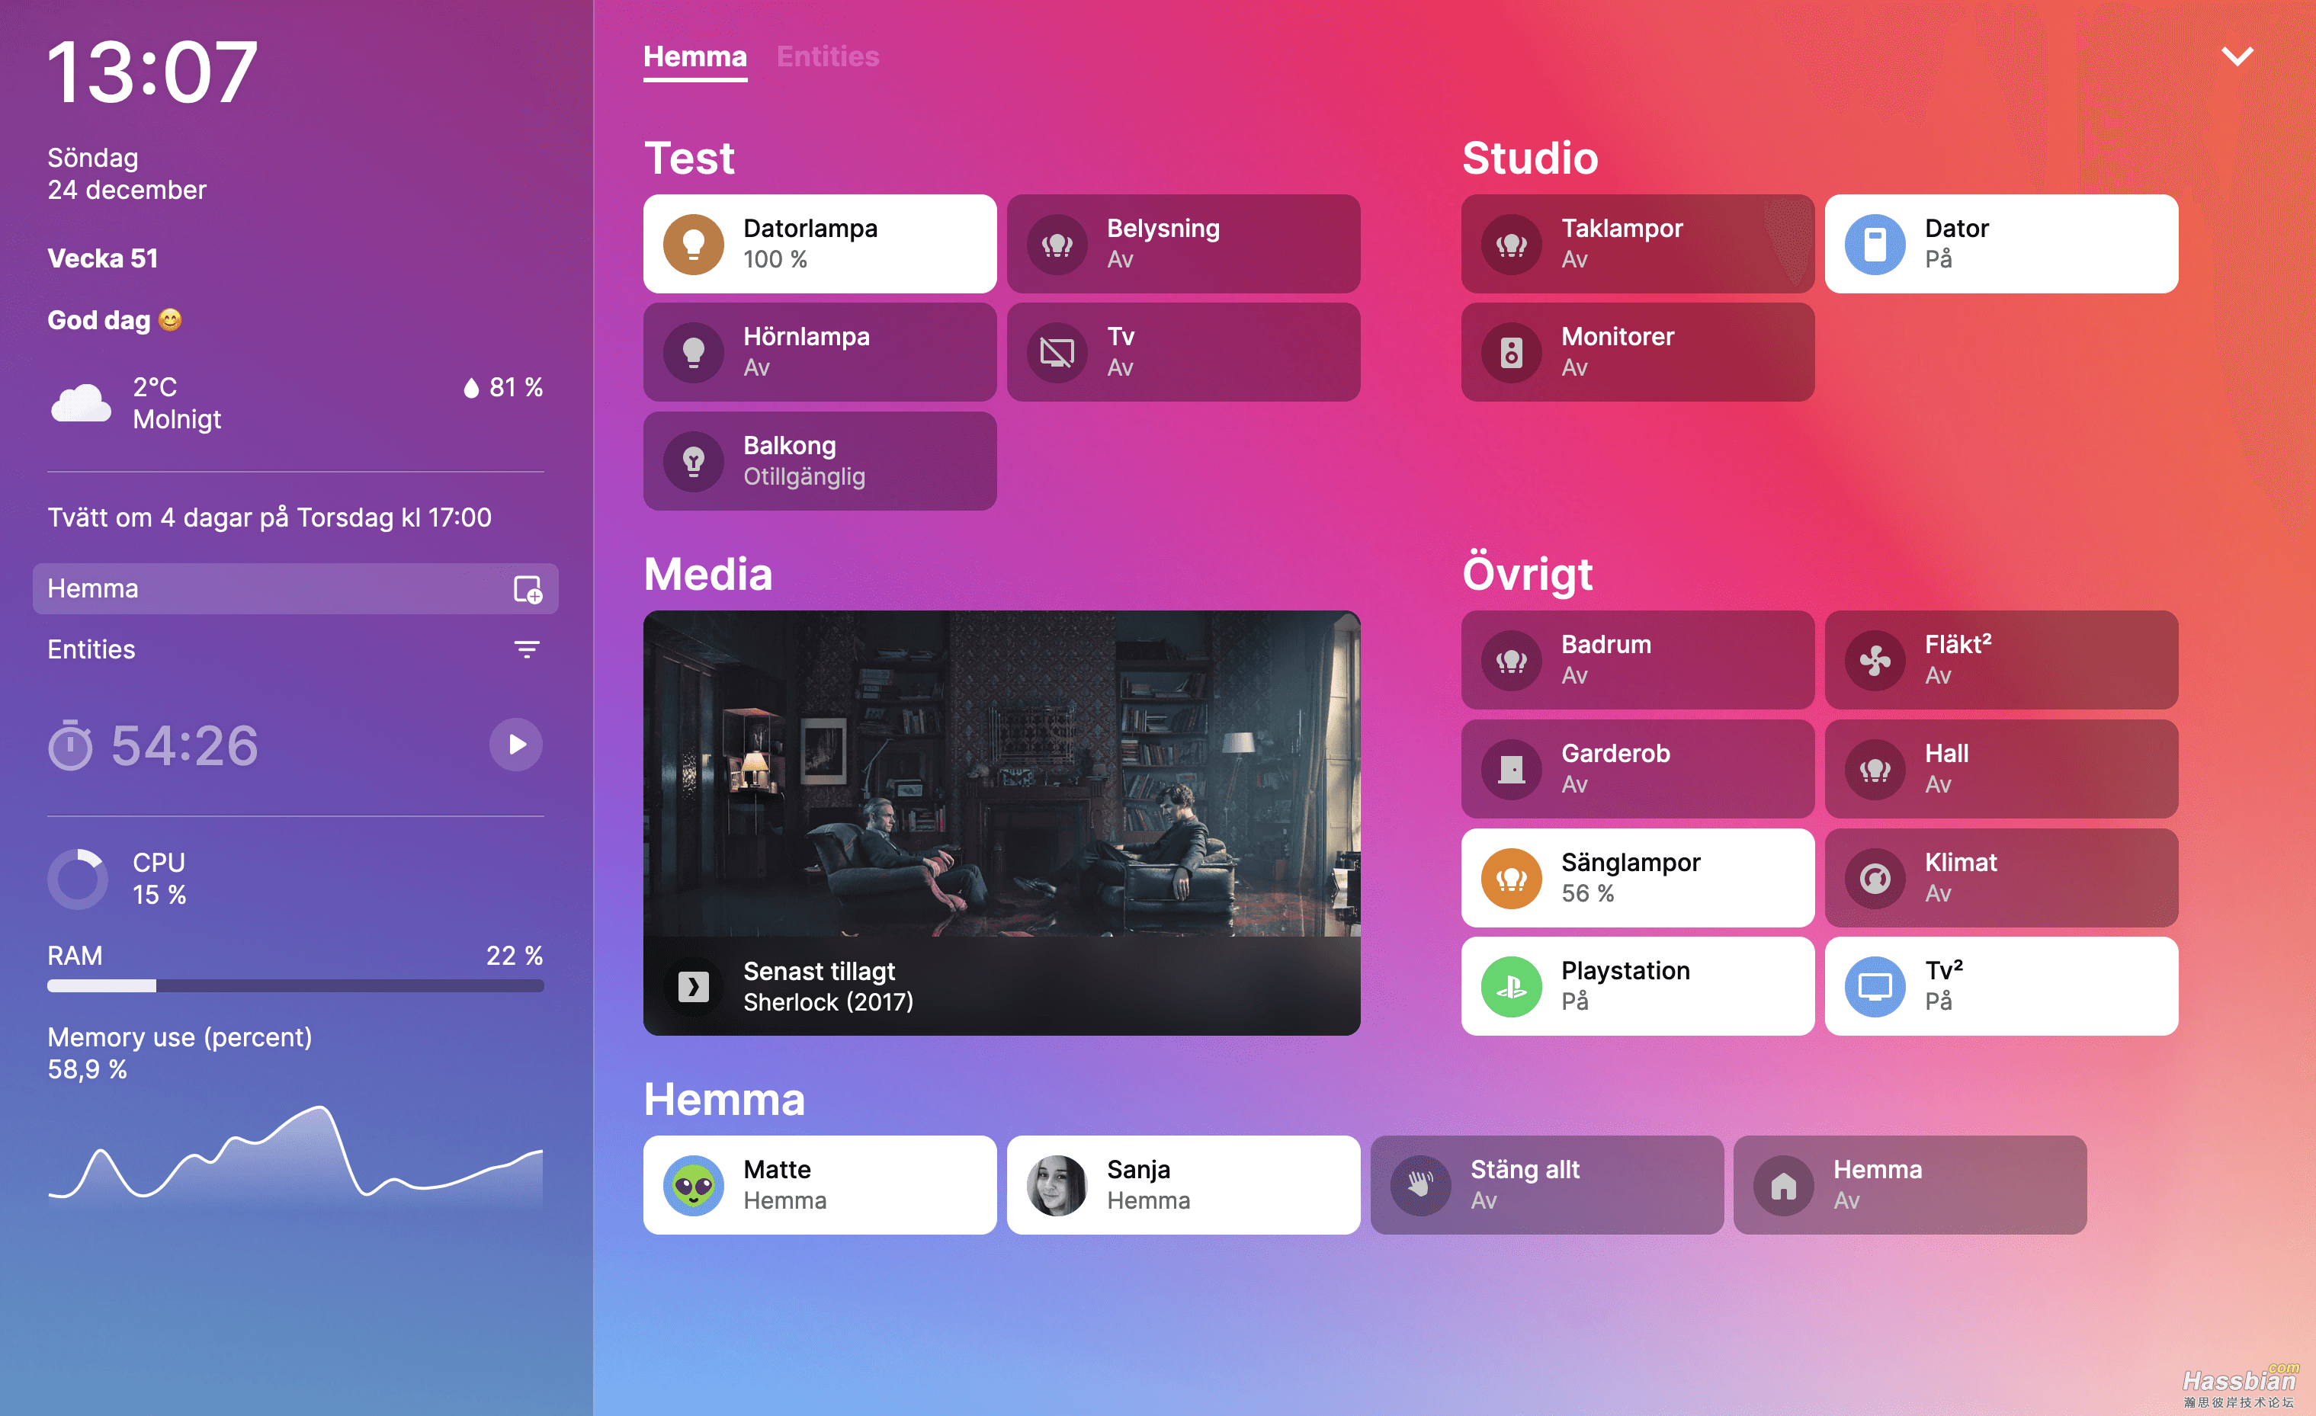Screen dimensions: 2316x1416
Task: Turn on the Hörnlampa card
Action: pos(820,352)
